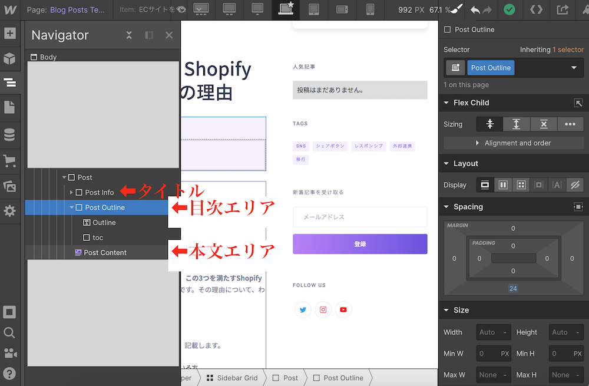
Task: Open the Add Elements panel
Action: pos(10,34)
